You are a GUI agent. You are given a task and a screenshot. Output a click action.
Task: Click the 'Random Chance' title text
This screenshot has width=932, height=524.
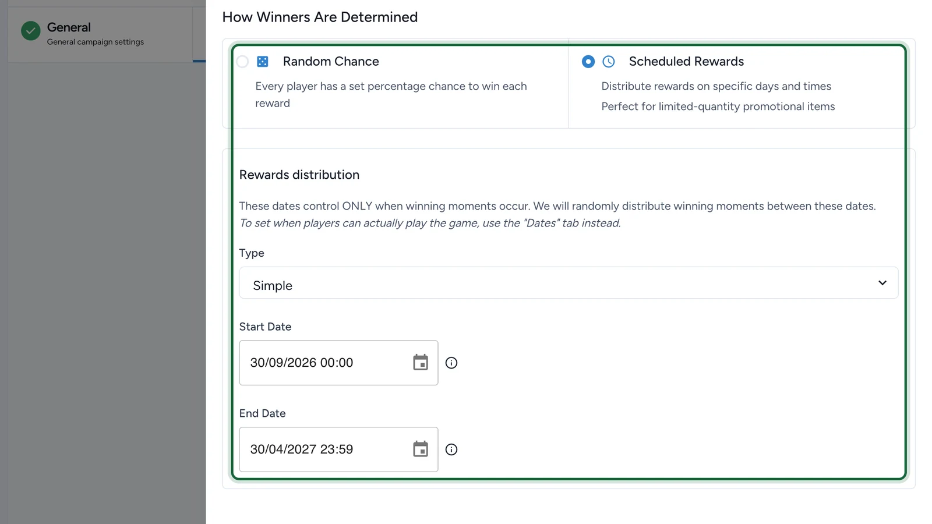pos(331,62)
